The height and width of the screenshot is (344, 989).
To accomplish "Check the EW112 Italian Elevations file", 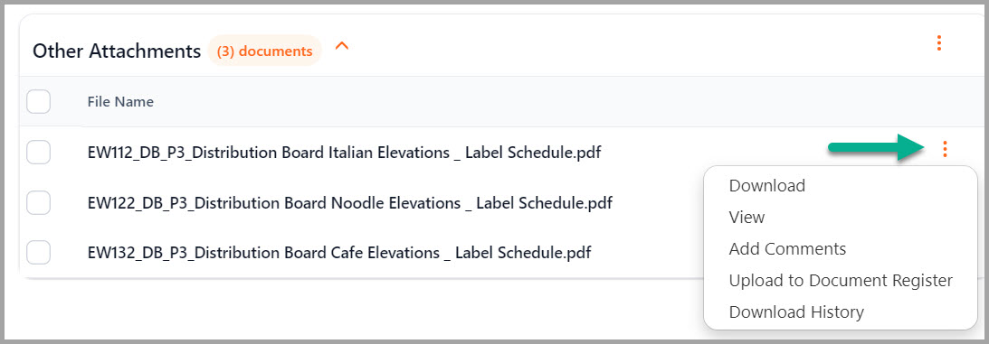I will click(39, 153).
